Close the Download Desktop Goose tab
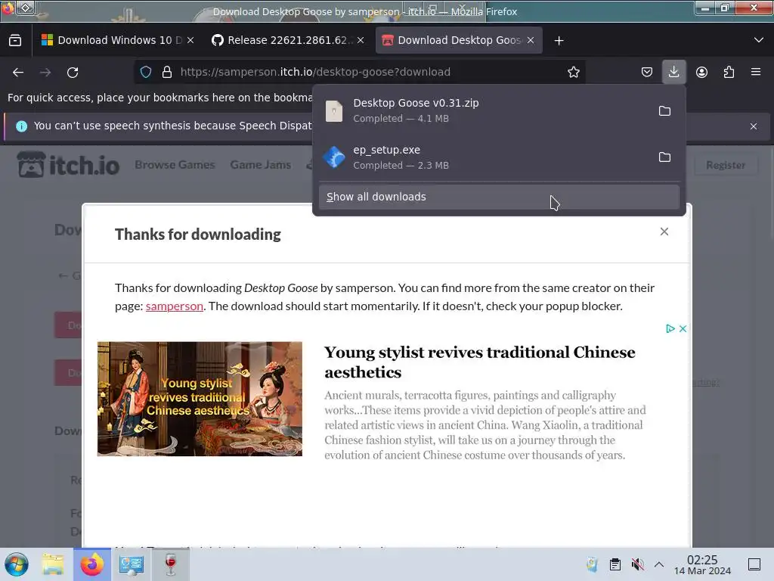The height and width of the screenshot is (581, 774). coord(531,41)
